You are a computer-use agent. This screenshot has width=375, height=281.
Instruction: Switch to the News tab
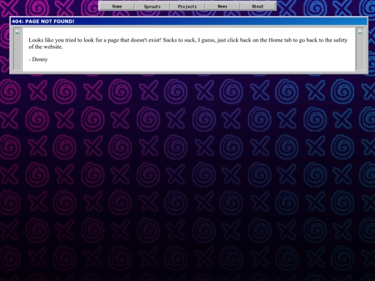click(x=222, y=6)
